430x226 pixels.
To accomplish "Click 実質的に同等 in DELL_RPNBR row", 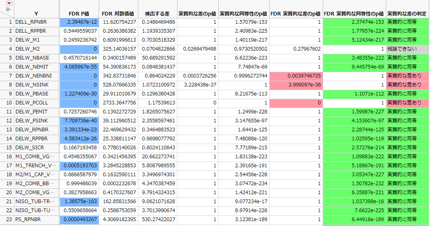I will (408, 22).
